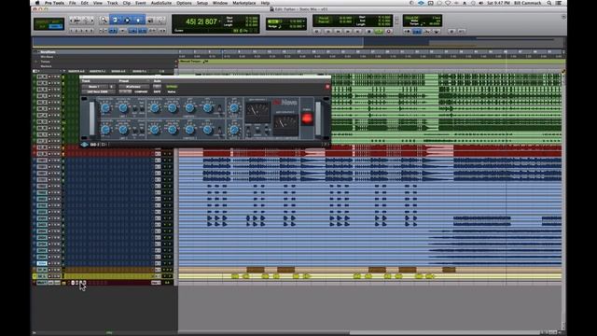This screenshot has height=336, width=597.
Task: Click the INSERTS A-E column header
Action: coord(76,71)
